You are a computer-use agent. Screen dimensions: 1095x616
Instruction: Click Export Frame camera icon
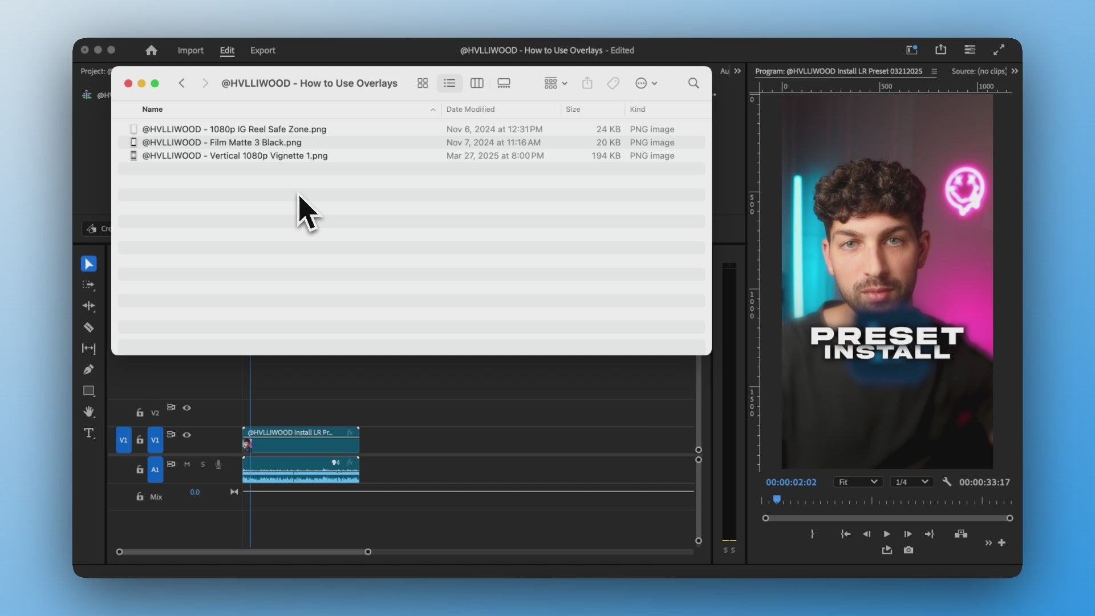pos(909,550)
